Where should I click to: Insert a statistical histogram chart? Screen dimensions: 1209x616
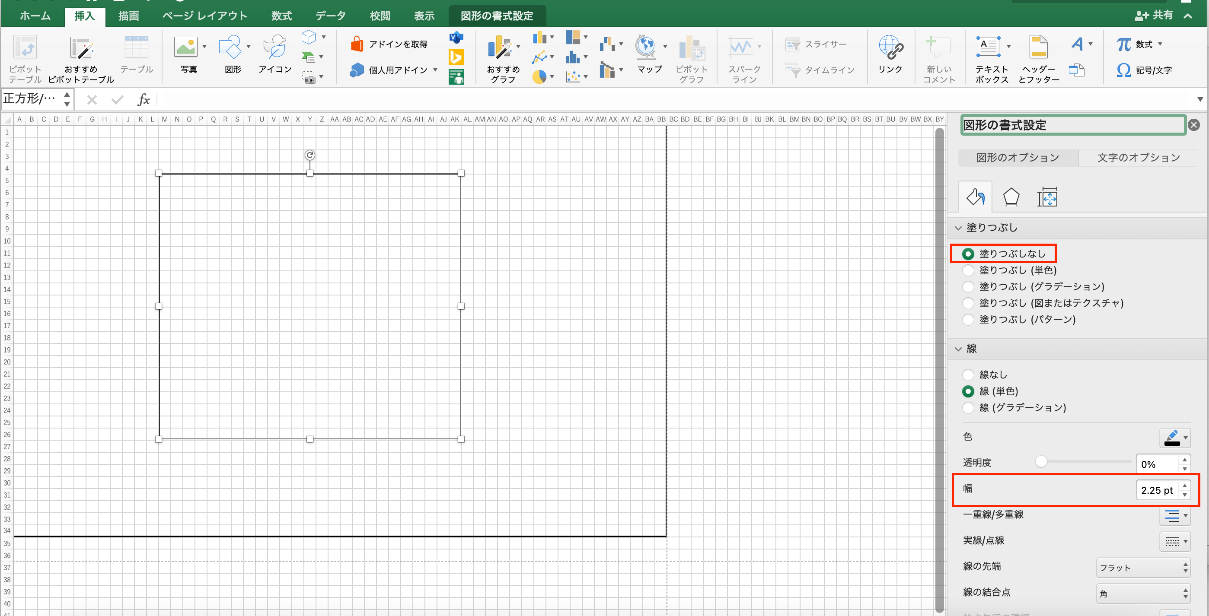click(573, 57)
